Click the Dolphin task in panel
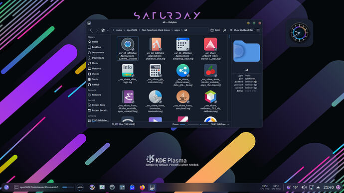Screen dimensions: 344x193 152,187
